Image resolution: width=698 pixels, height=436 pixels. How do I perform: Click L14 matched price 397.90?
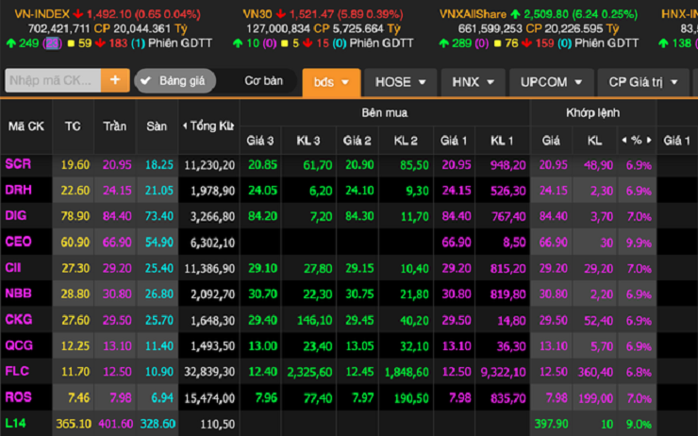pos(551,424)
